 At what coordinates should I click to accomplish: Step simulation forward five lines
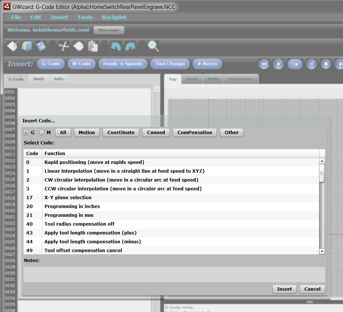tap(294, 64)
